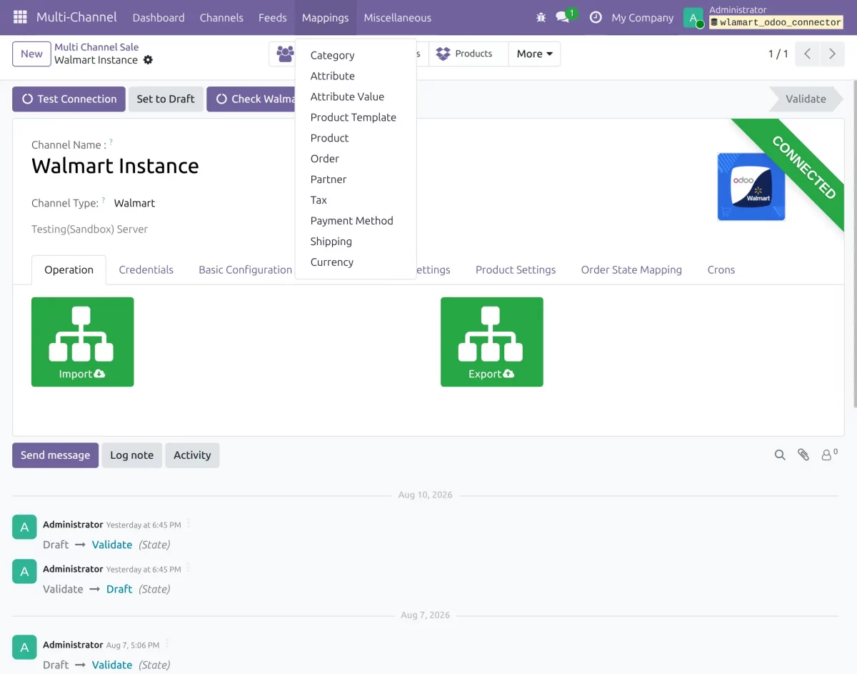Screen dimensions: 857x674
Task: Open the Administrator user menu
Action: point(763,17)
